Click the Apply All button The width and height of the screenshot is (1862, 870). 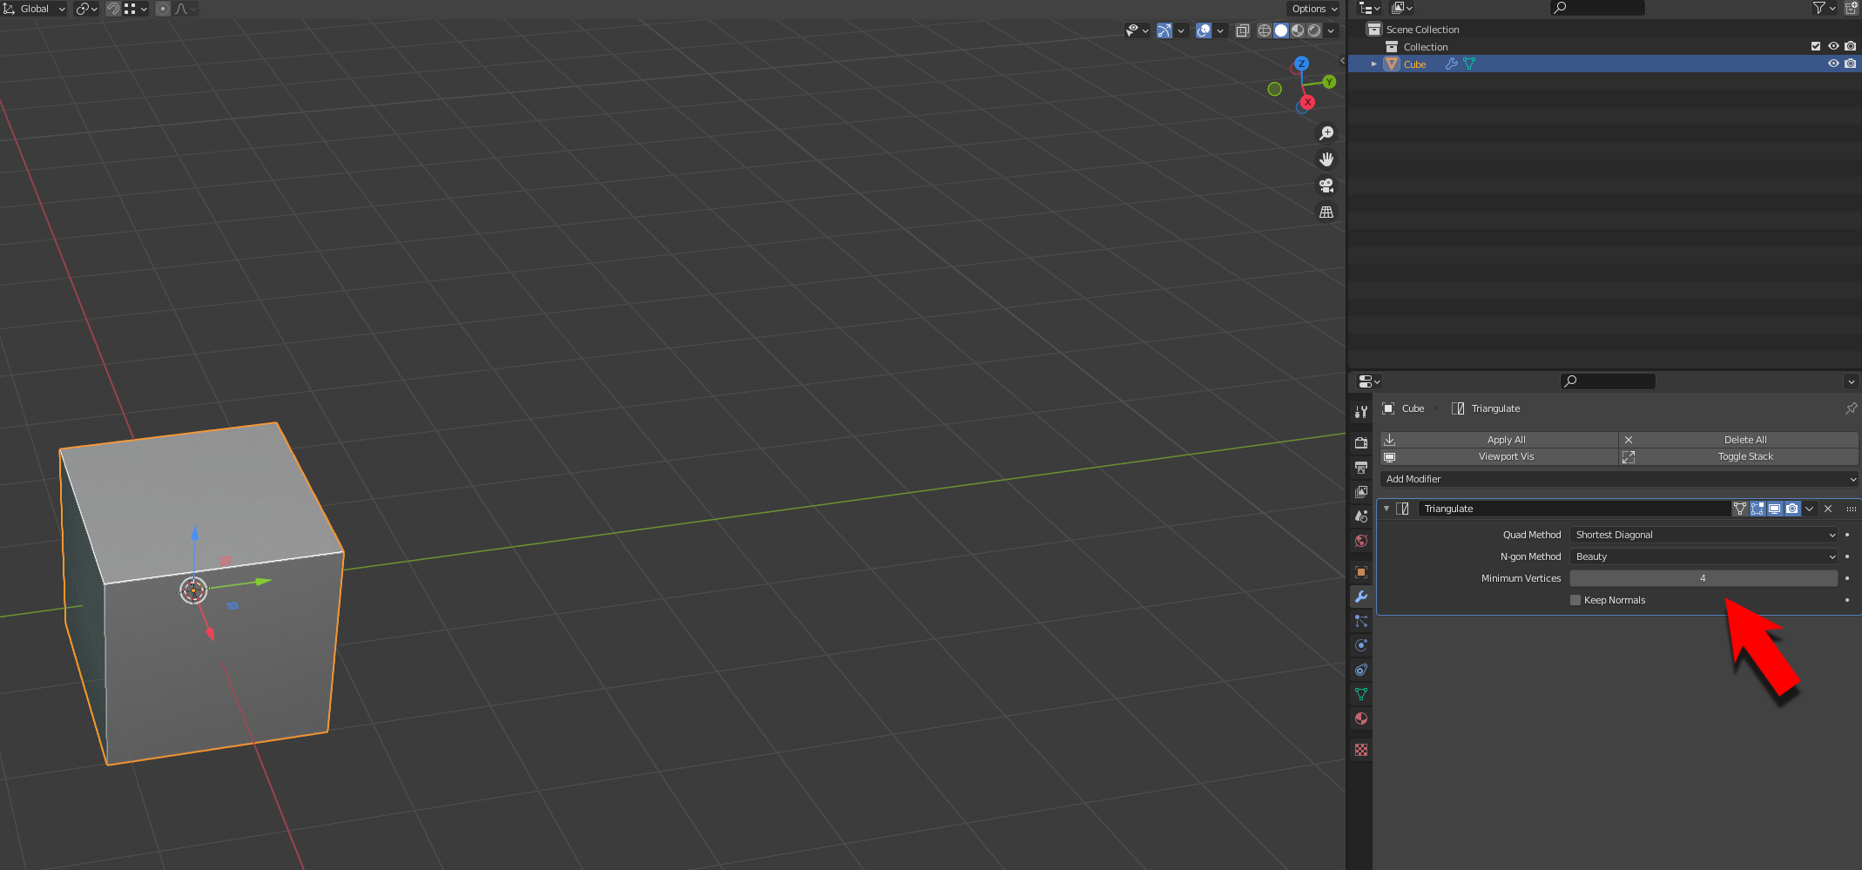pos(1505,440)
